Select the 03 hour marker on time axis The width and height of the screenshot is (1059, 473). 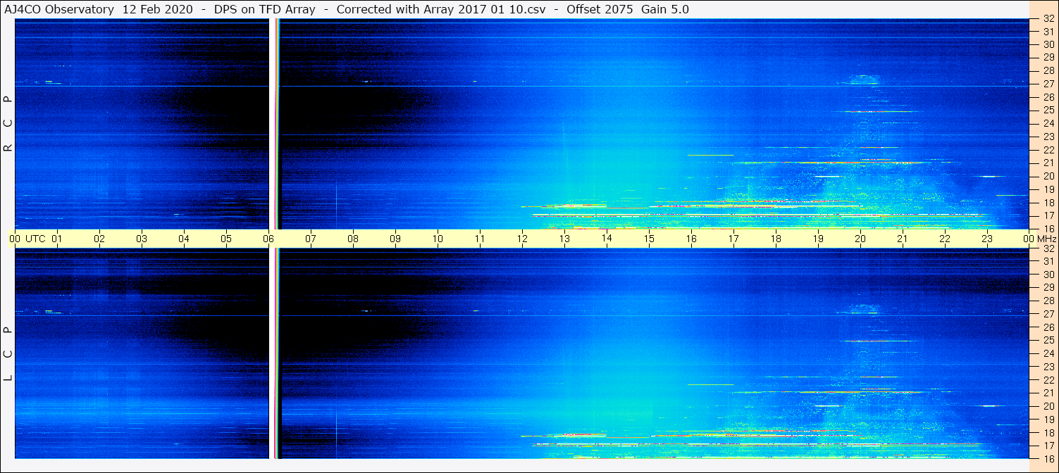[142, 239]
